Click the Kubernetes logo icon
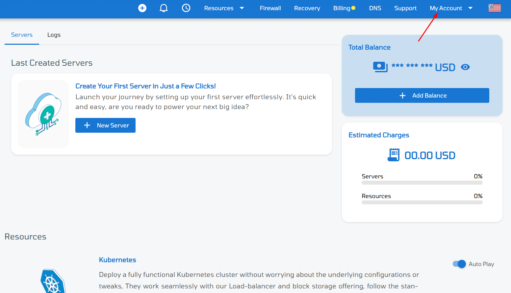The width and height of the screenshot is (511, 293). [53, 281]
